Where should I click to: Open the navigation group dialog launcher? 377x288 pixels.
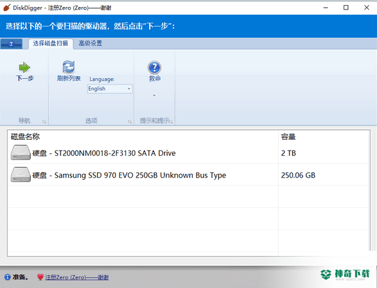[44, 122]
